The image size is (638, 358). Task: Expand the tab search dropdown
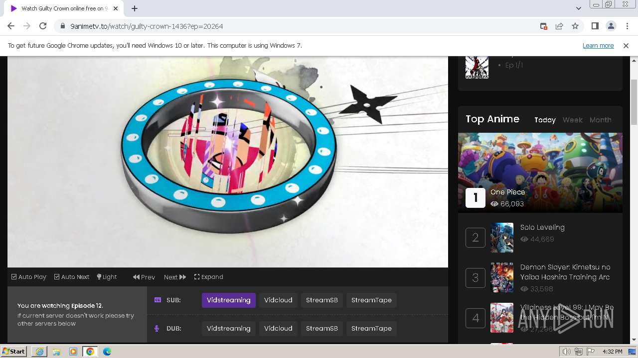[x=578, y=8]
